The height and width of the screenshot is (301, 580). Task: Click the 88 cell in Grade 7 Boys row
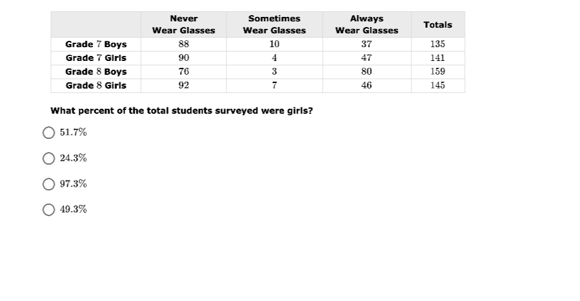coord(184,45)
